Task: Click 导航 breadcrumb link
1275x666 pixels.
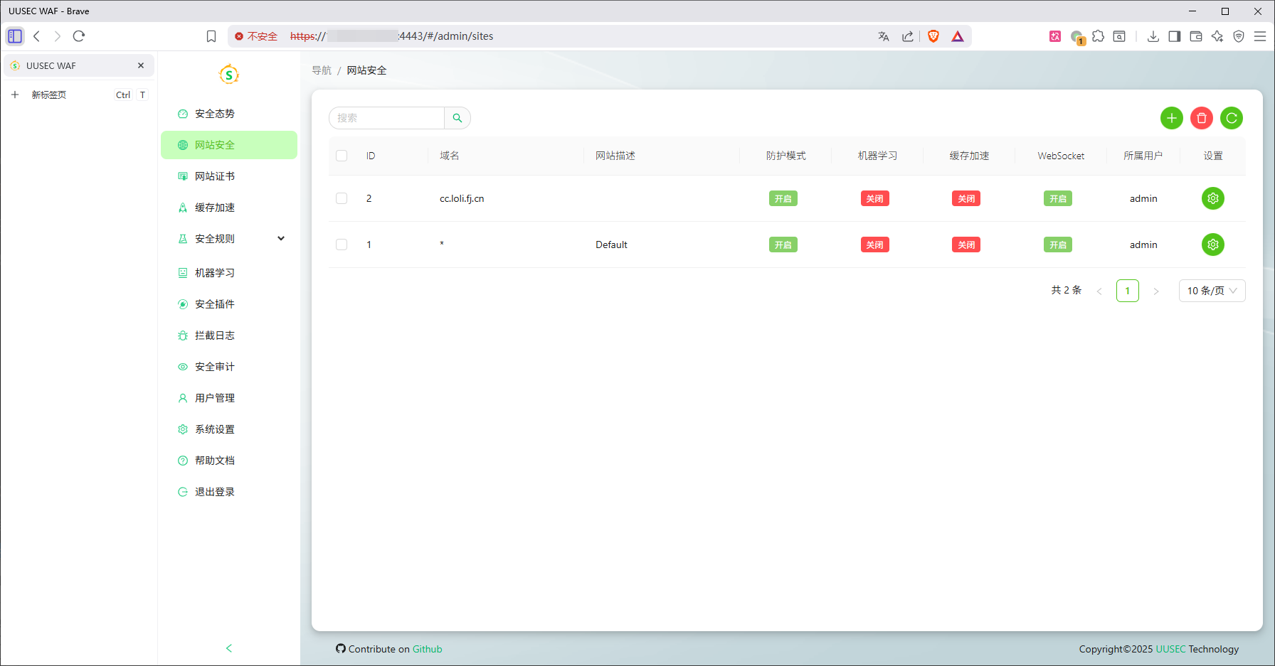Action: tap(322, 70)
